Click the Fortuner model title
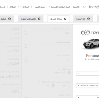Viewport: 99px width, 99px height. click(x=92, y=56)
